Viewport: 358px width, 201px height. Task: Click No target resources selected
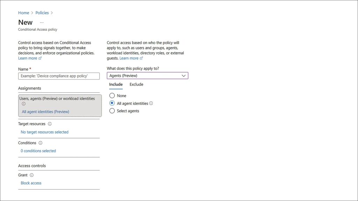point(44,132)
